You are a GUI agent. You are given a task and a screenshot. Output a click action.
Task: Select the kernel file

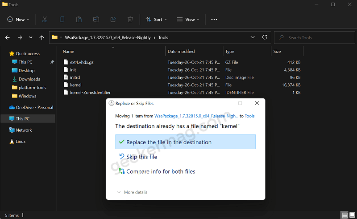75,85
